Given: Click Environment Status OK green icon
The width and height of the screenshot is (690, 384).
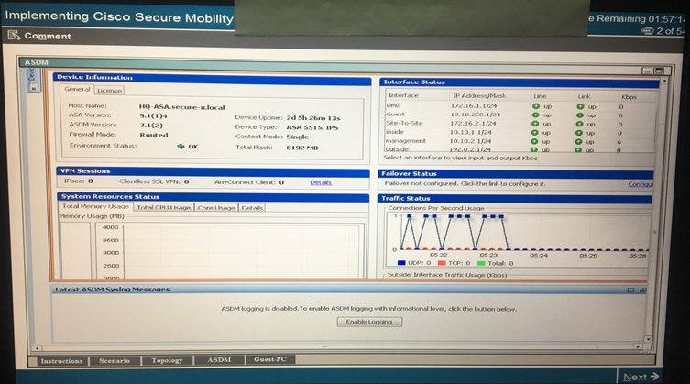Looking at the screenshot, I should pyautogui.click(x=181, y=147).
